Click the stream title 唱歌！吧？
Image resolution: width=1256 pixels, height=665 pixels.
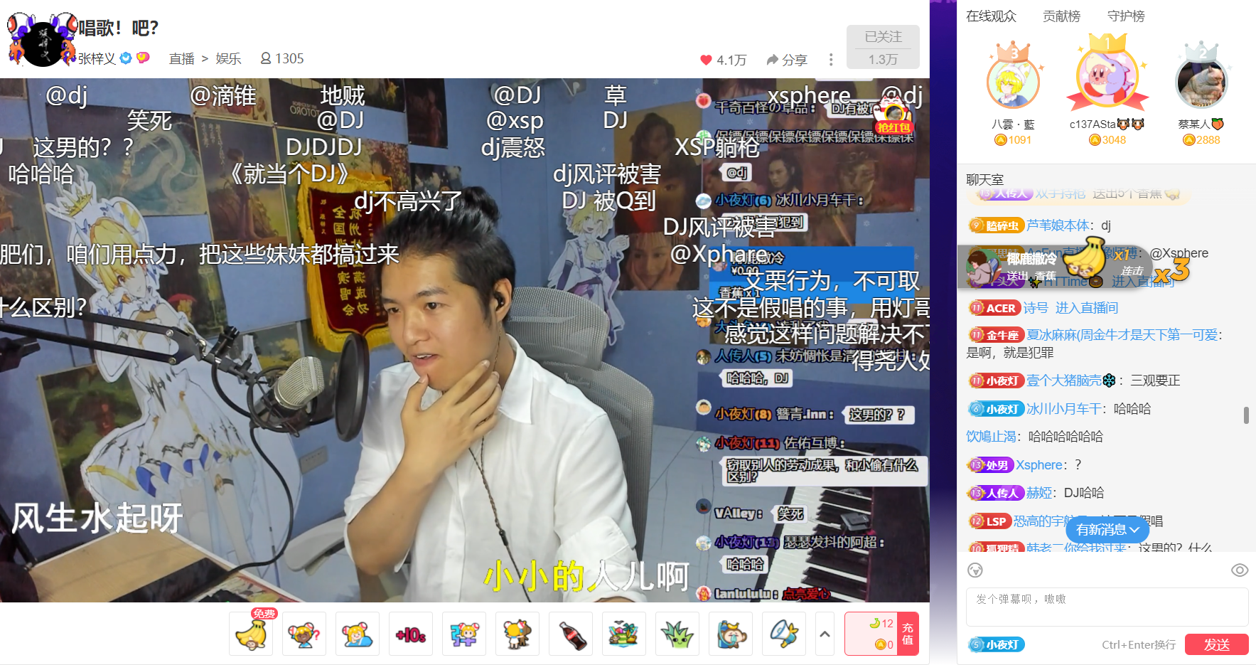point(118,28)
